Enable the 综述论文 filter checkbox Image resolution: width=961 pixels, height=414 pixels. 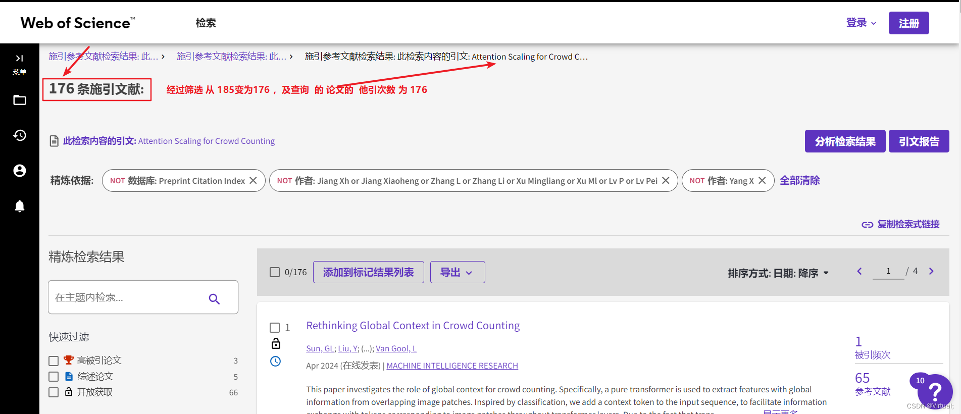point(54,377)
